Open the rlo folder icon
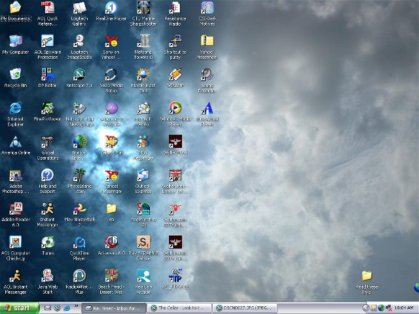The width and height of the screenshot is (419, 314). pos(111,209)
